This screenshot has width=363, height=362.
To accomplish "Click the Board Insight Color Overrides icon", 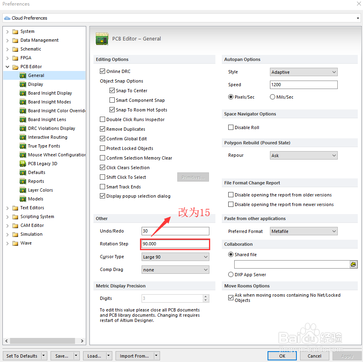I will [23, 111].
